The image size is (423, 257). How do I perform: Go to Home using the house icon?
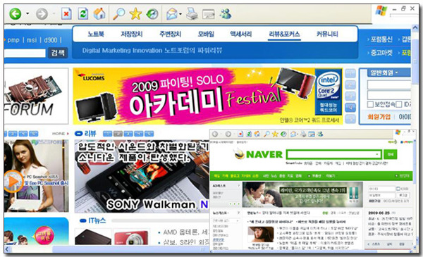click(99, 13)
